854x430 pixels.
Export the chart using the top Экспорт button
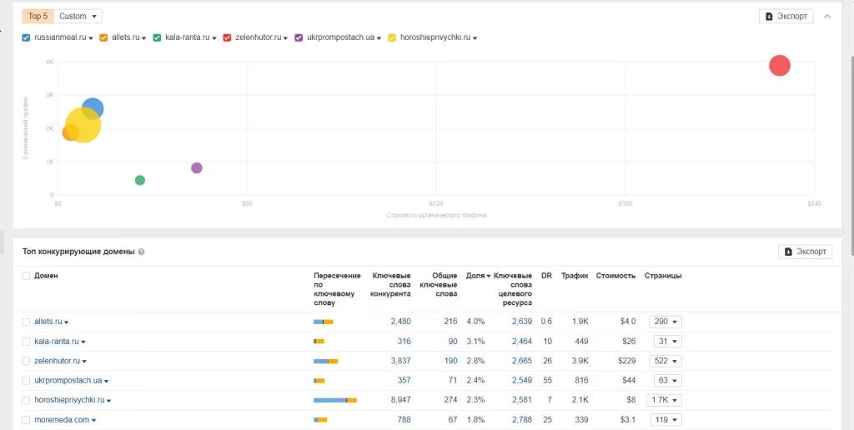click(786, 17)
